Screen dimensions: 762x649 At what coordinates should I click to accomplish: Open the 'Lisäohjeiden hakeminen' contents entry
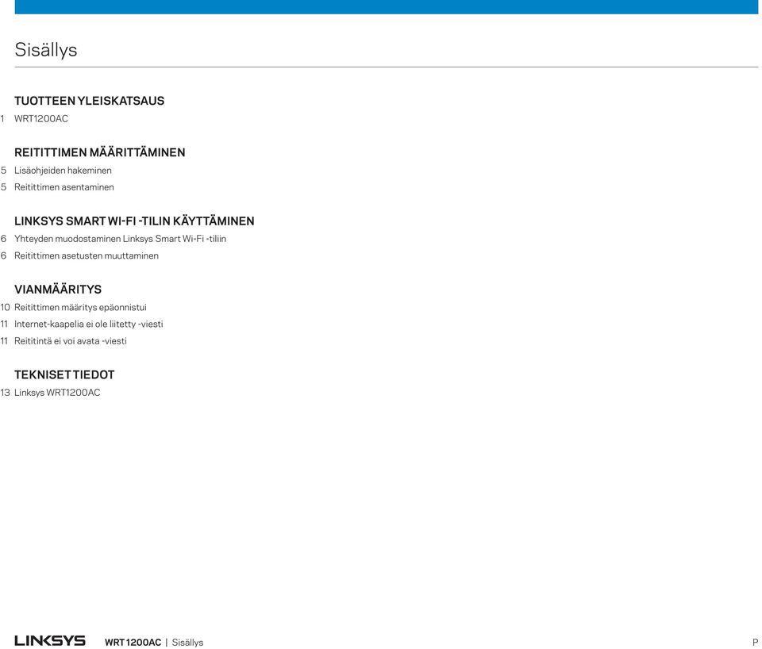point(63,171)
